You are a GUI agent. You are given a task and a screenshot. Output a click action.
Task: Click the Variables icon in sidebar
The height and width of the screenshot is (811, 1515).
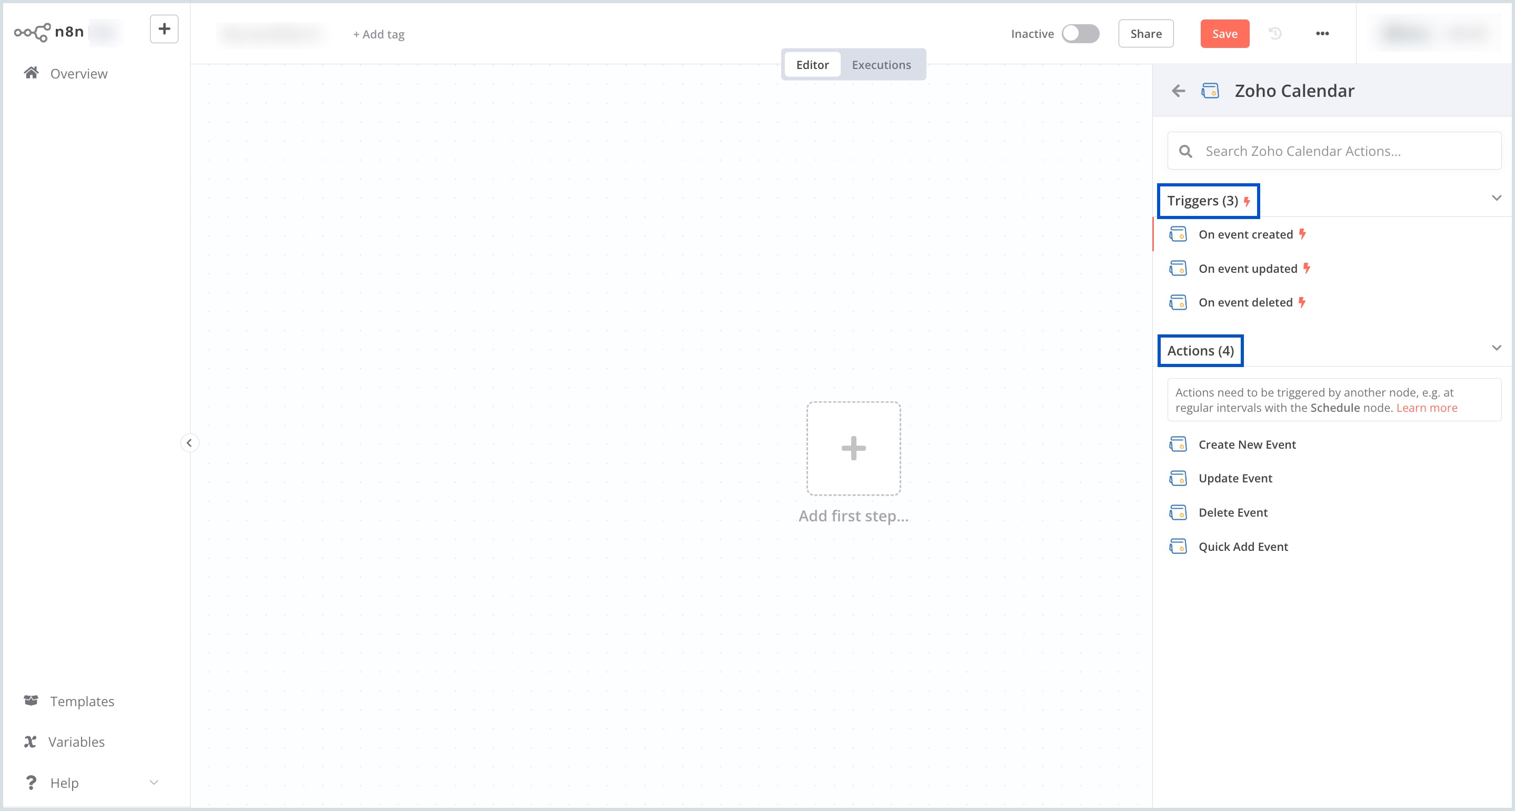pos(30,741)
